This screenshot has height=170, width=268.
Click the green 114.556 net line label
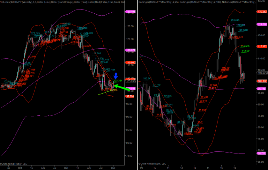tap(245, 46)
